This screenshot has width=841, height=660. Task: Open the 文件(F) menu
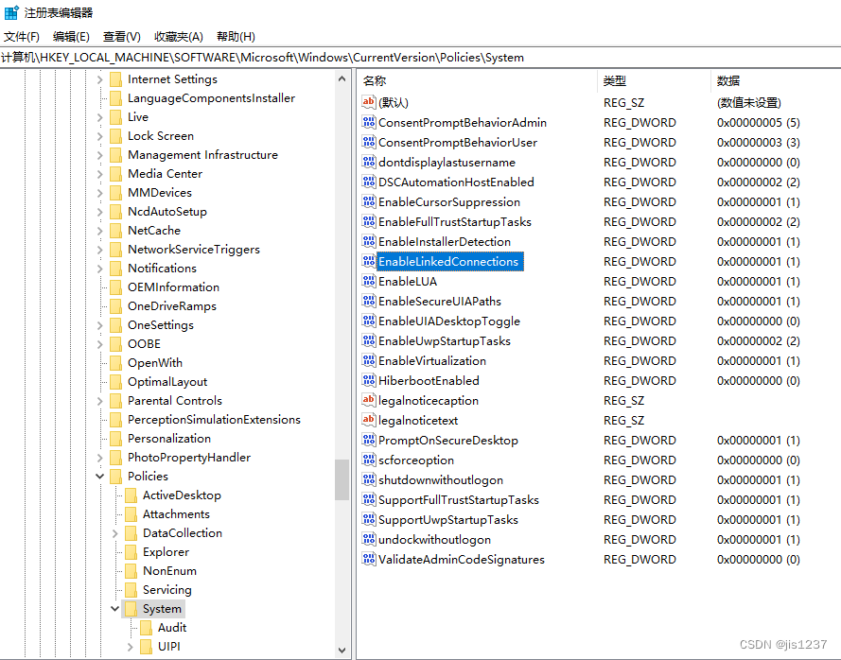pos(22,37)
